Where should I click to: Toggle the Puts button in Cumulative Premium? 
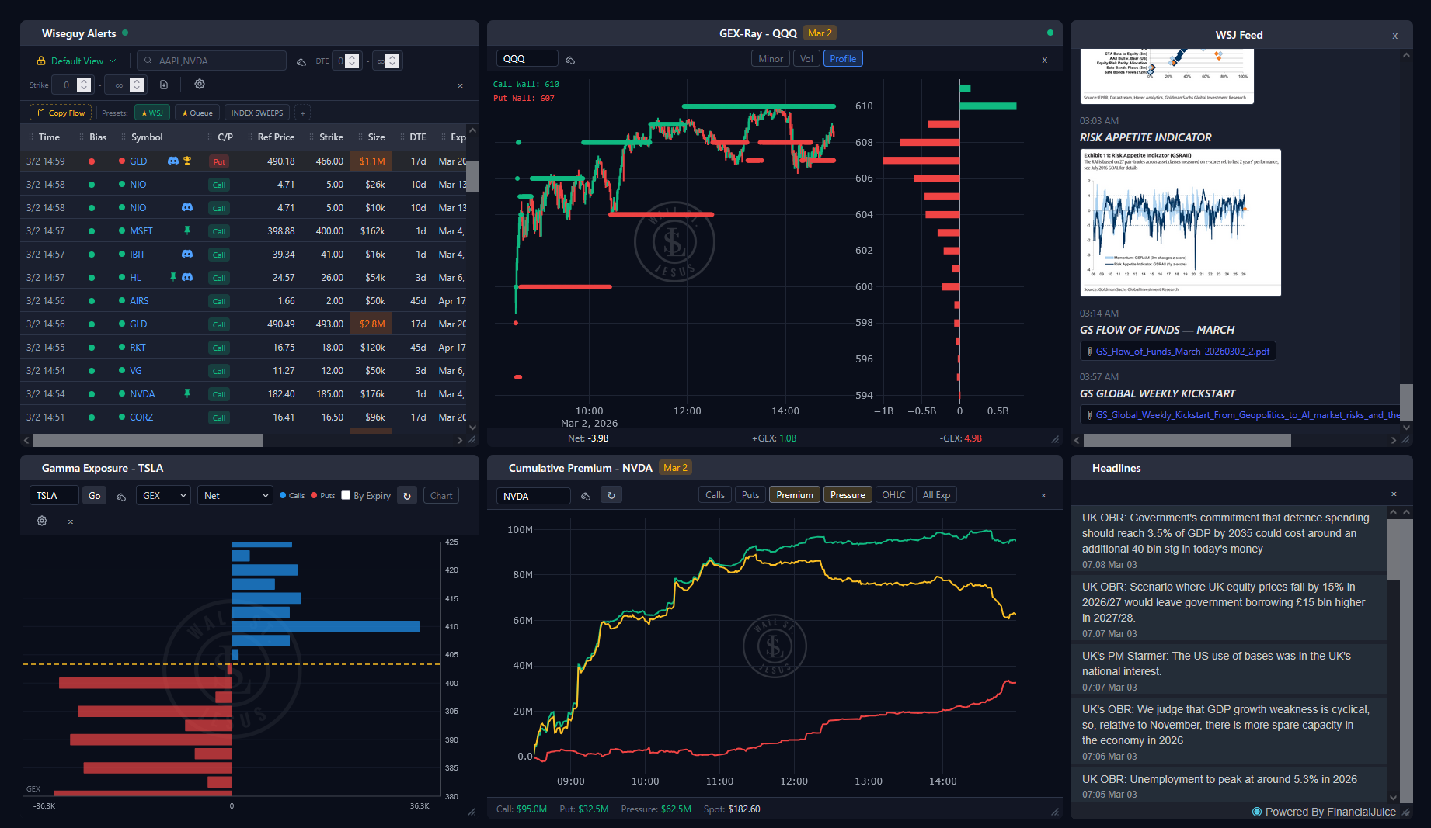pyautogui.click(x=750, y=495)
